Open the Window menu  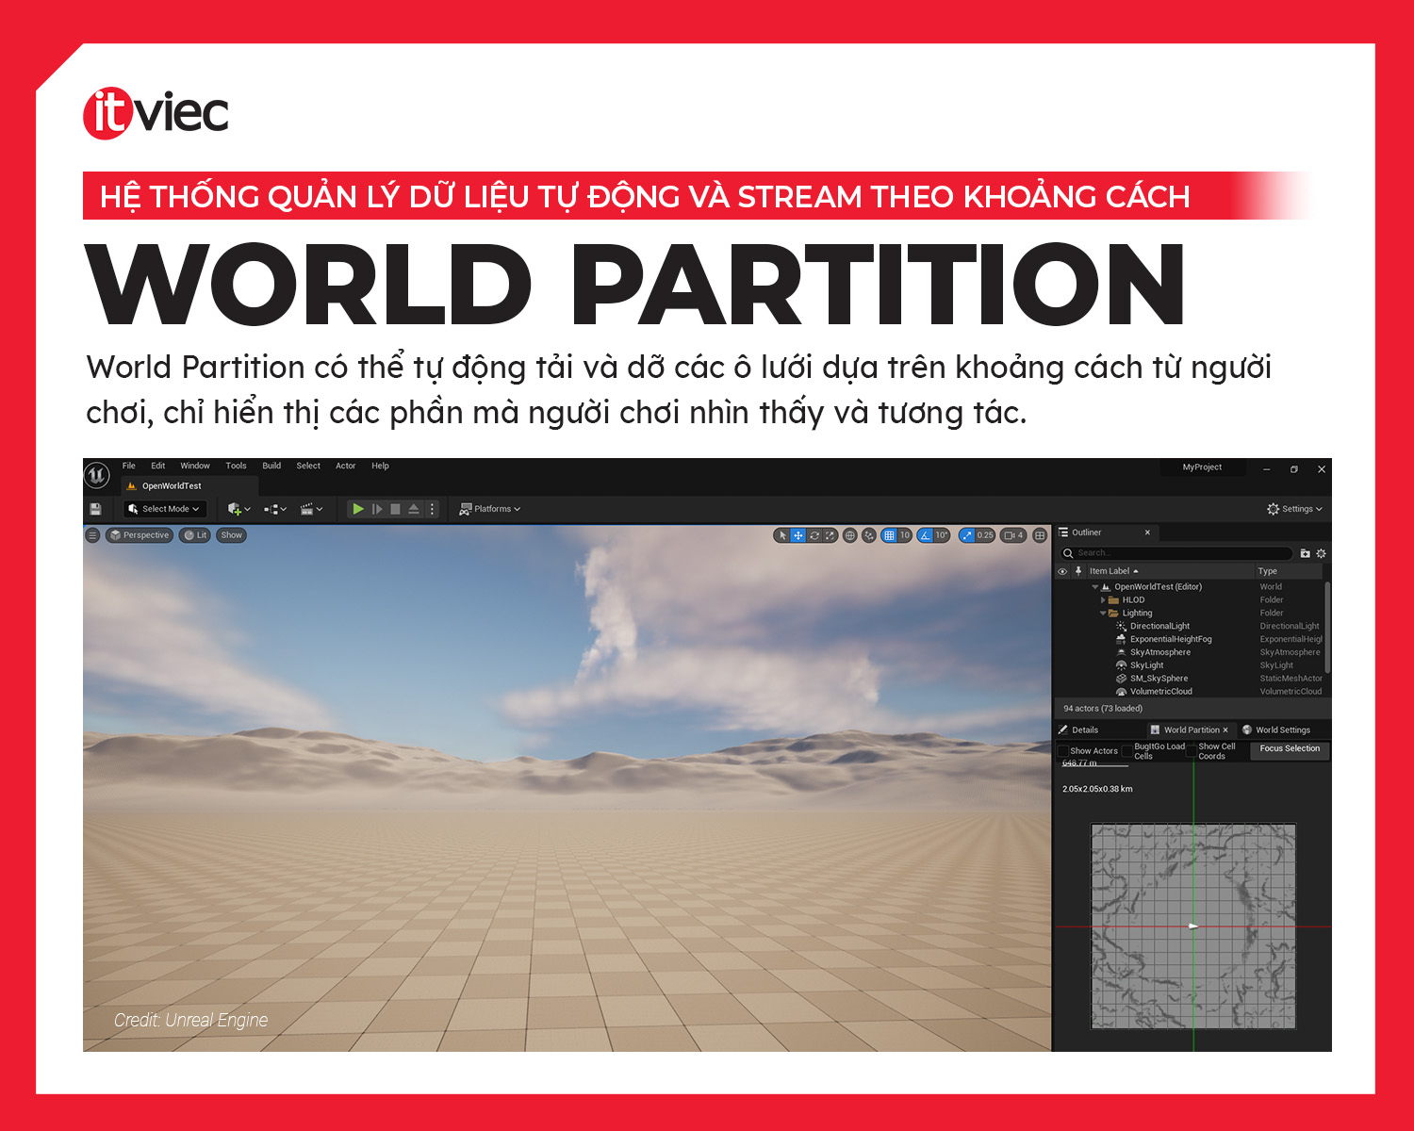[195, 466]
